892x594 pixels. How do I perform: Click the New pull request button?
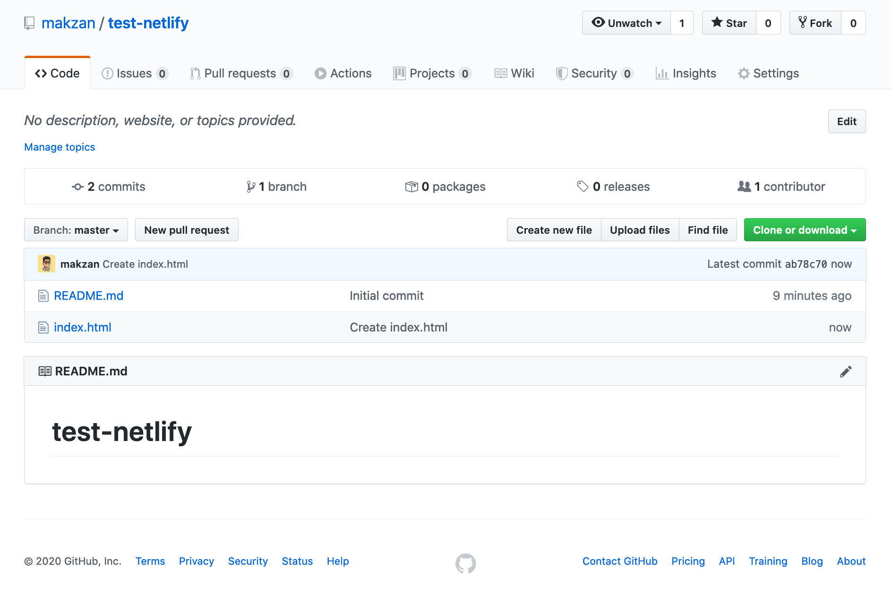186,230
